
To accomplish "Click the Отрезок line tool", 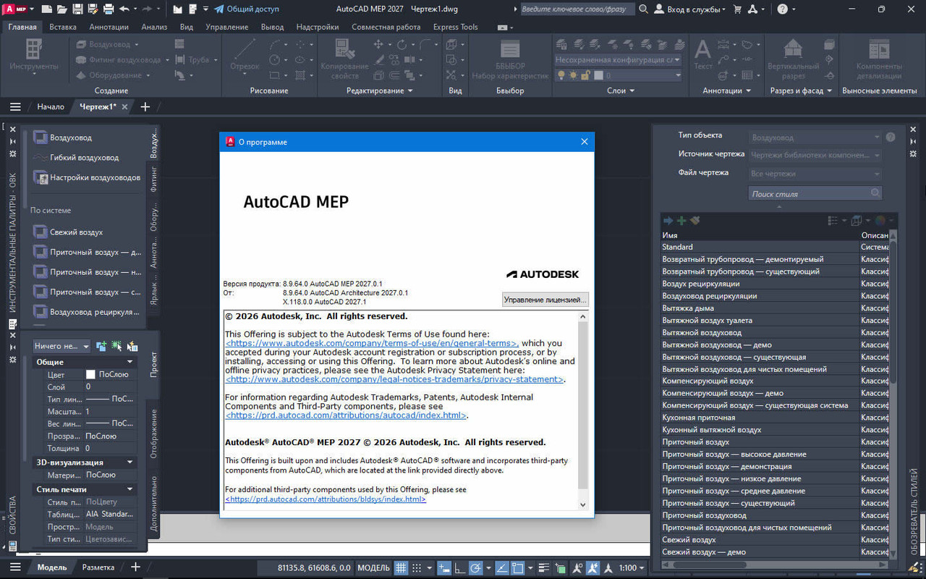I will click(x=245, y=56).
